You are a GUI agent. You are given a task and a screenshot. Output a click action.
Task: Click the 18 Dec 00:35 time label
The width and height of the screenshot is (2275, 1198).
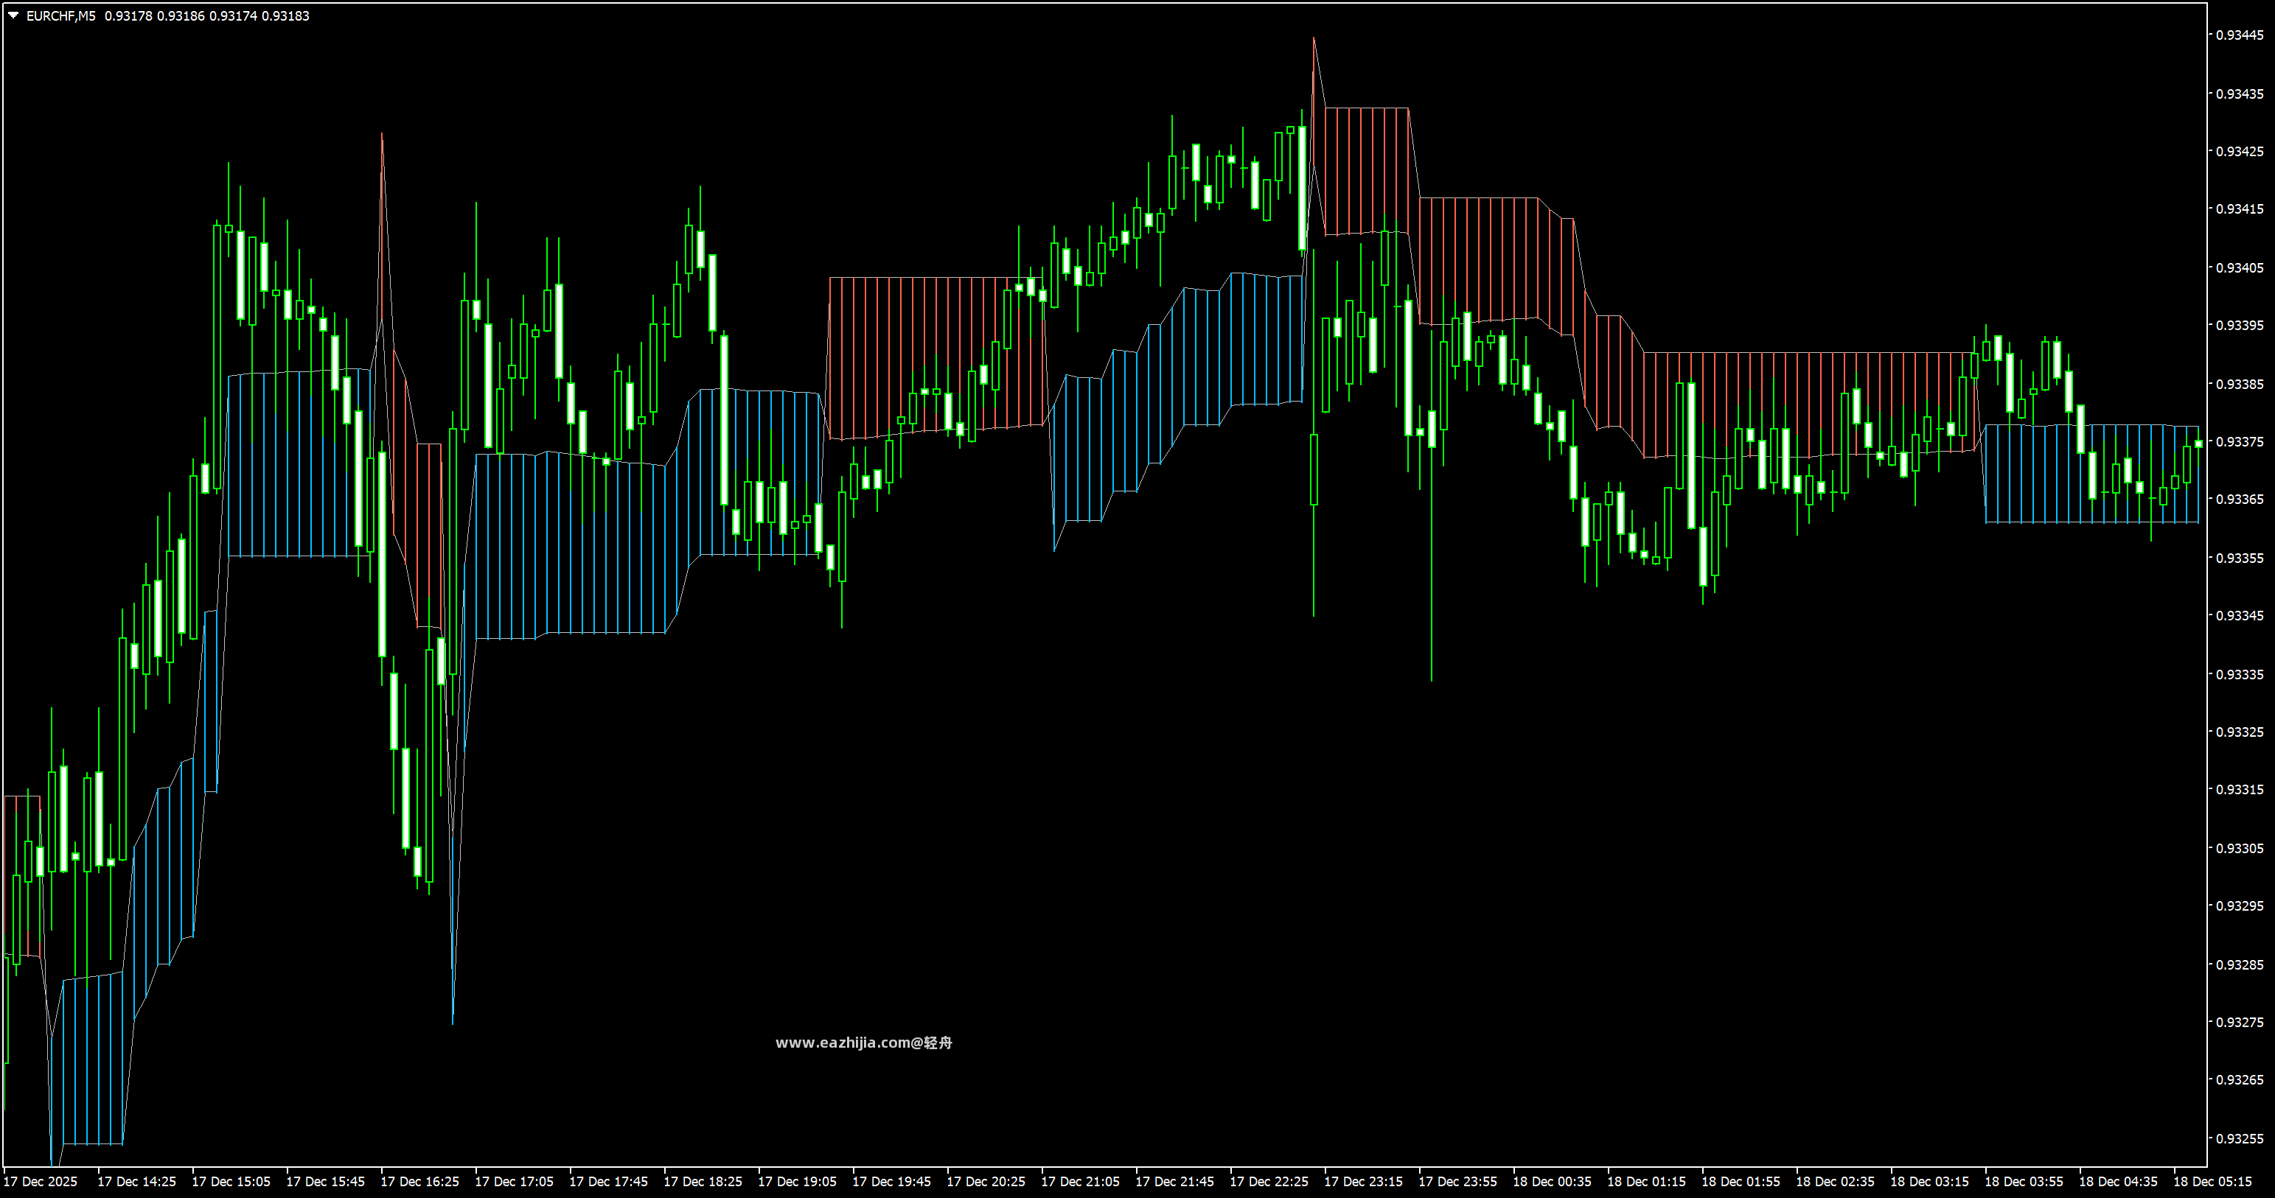point(1553,1181)
